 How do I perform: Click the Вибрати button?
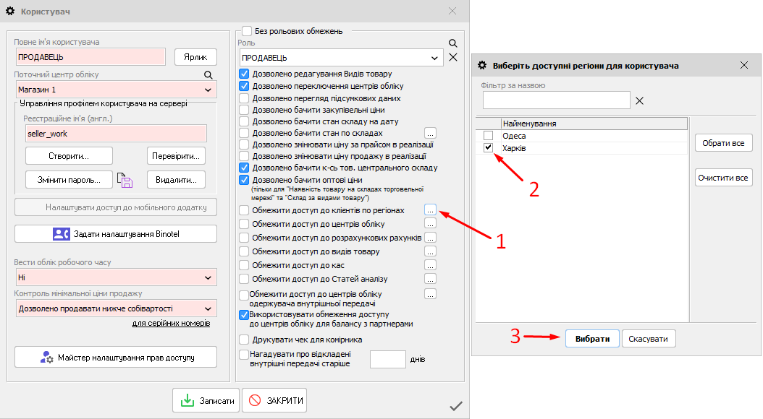pyautogui.click(x=591, y=339)
